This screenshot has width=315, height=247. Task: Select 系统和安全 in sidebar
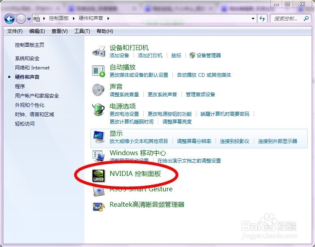27,58
